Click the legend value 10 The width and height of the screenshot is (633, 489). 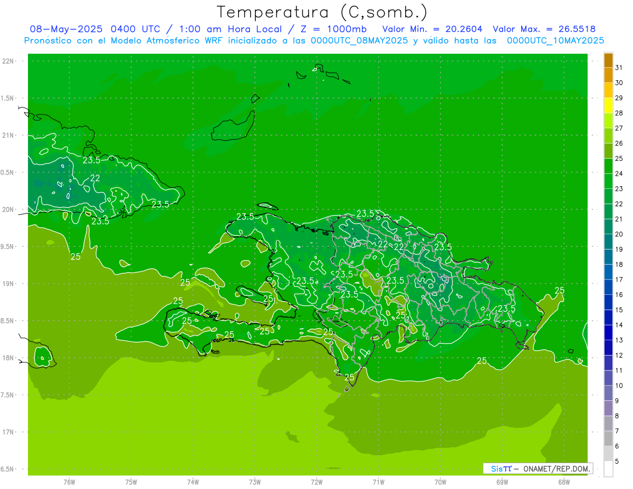[x=619, y=386]
